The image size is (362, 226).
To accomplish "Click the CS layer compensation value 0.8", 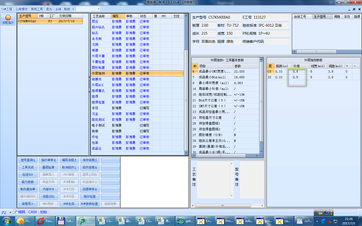I will [x=300, y=72].
